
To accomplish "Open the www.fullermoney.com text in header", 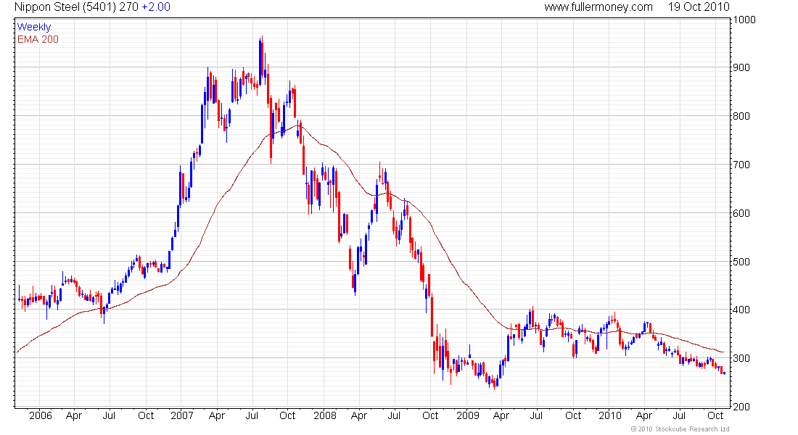I will (598, 7).
